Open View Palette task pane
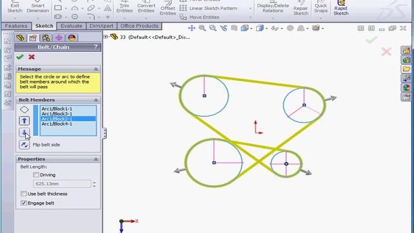The height and width of the screenshot is (233, 414). pos(407,78)
